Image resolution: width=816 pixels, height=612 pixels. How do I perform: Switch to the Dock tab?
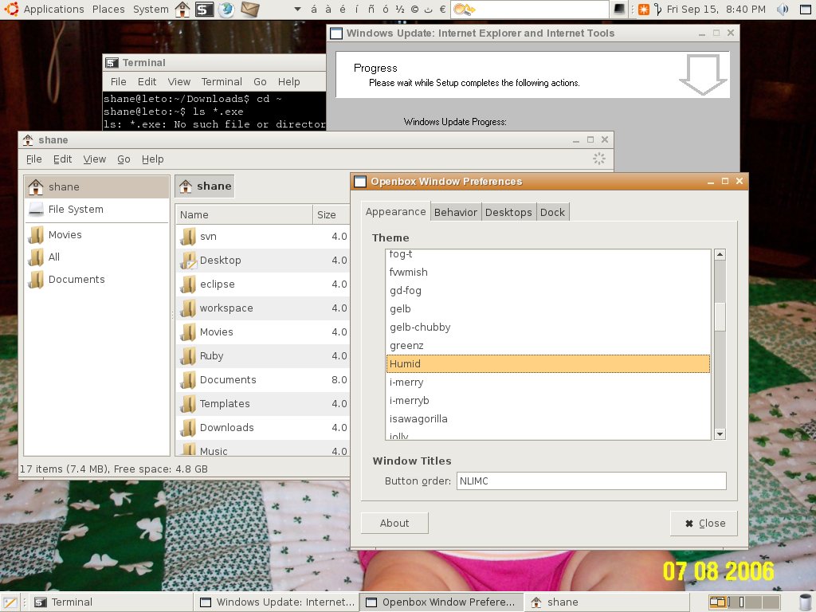tap(552, 212)
